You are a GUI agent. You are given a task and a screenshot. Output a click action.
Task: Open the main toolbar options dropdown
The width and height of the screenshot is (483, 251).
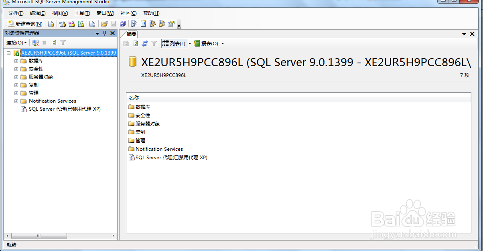(179, 24)
